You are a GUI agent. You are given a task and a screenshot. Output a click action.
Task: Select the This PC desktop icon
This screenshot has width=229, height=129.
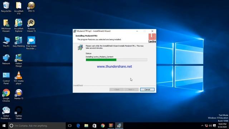tap(6, 42)
